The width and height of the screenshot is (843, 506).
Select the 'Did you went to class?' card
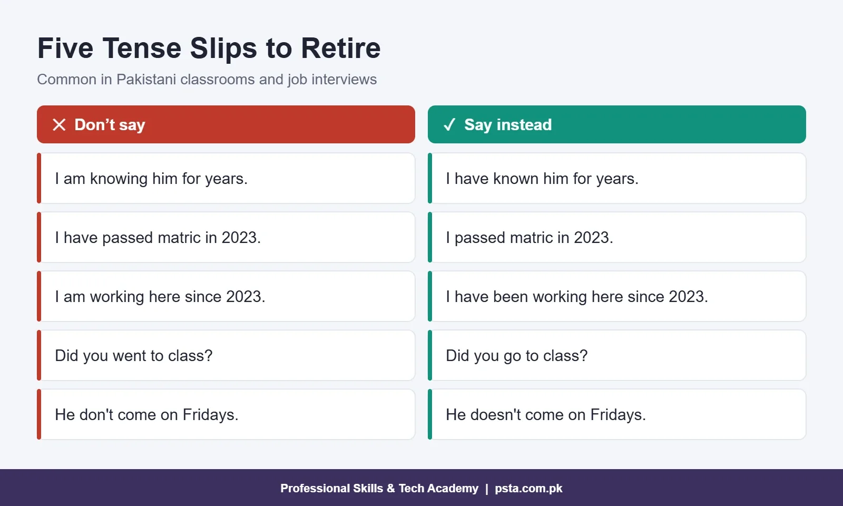pyautogui.click(x=226, y=355)
